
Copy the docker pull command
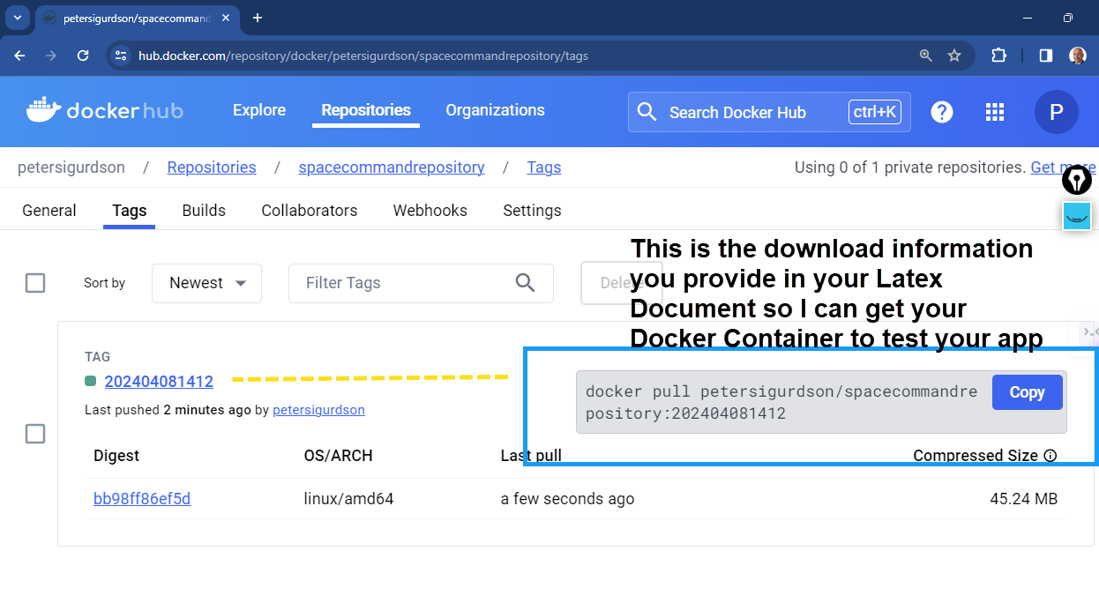(1027, 392)
